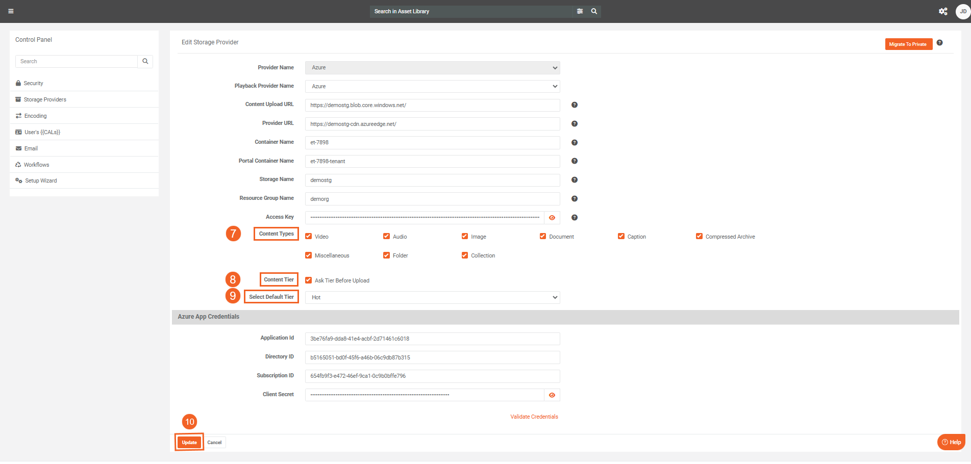Click help icon beside Content Upload URL
The width and height of the screenshot is (971, 464).
[x=574, y=105]
